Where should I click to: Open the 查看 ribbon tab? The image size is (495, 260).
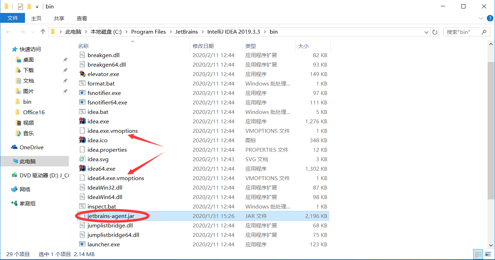coord(82,18)
